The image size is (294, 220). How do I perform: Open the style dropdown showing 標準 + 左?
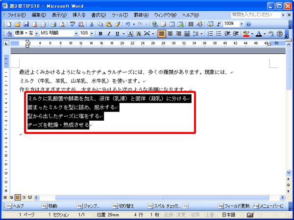pos(37,34)
